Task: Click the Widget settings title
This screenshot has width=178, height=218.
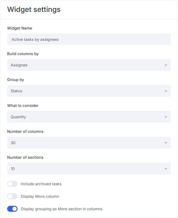Action: [34, 9]
